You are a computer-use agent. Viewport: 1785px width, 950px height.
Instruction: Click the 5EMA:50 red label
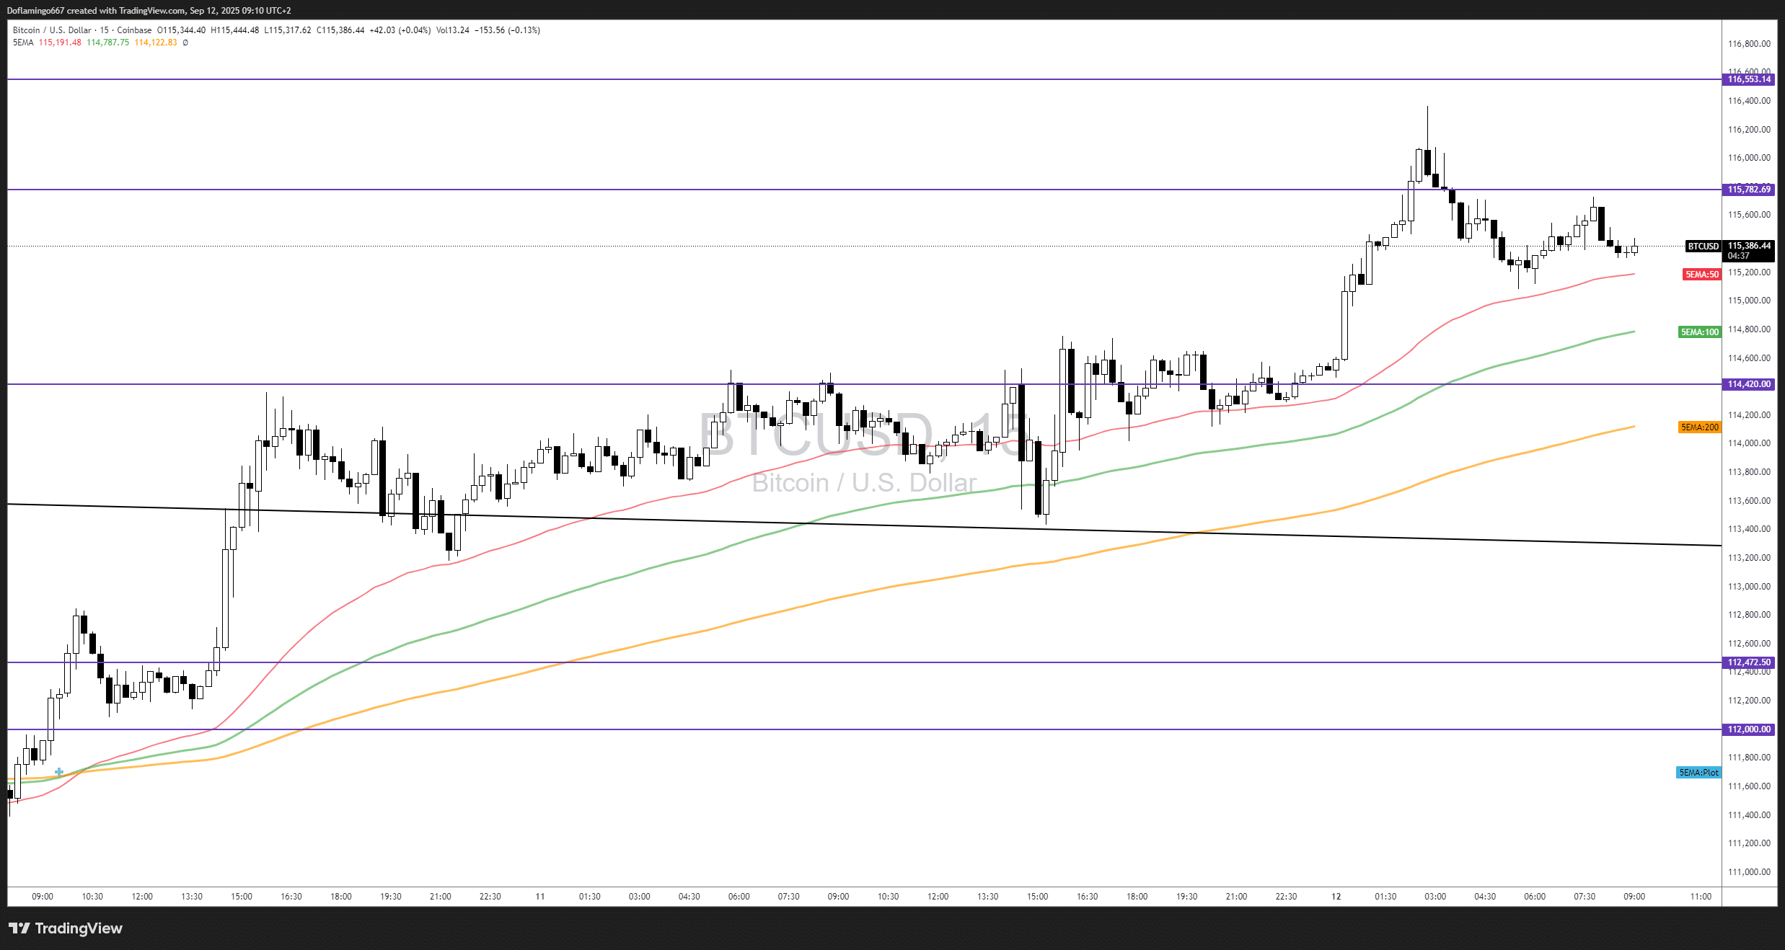pos(1701,275)
